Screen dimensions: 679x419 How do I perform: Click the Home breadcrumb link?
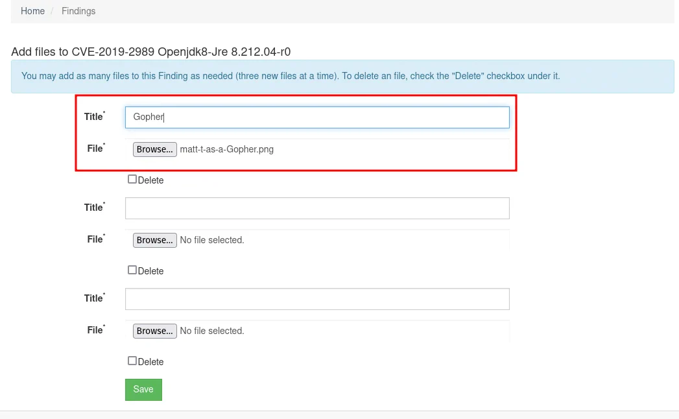coord(32,11)
